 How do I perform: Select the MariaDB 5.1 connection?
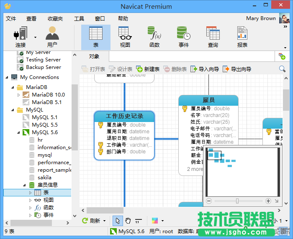coord(46,102)
